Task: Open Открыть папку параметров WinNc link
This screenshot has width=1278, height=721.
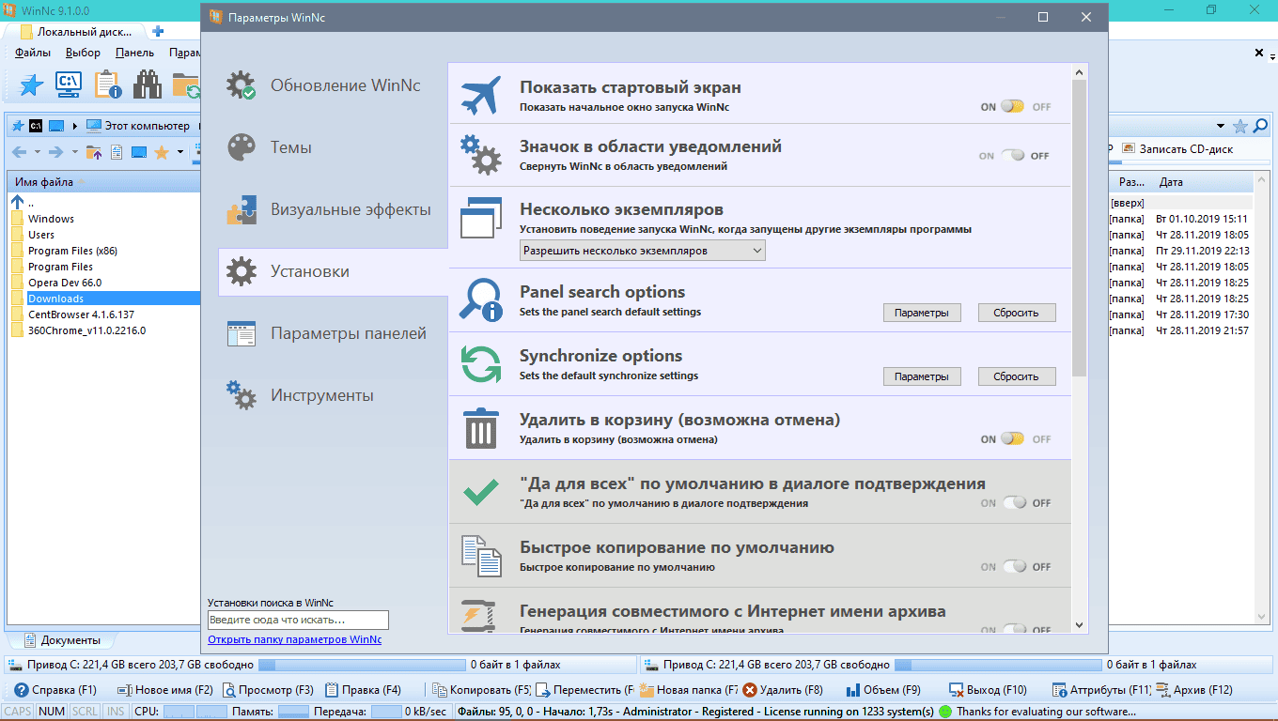Action: (x=294, y=639)
